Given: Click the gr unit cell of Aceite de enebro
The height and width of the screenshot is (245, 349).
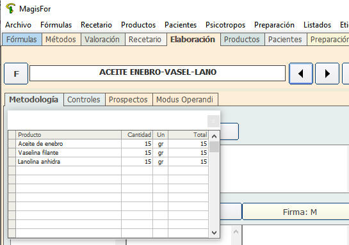Looking at the screenshot, I should (161, 144).
